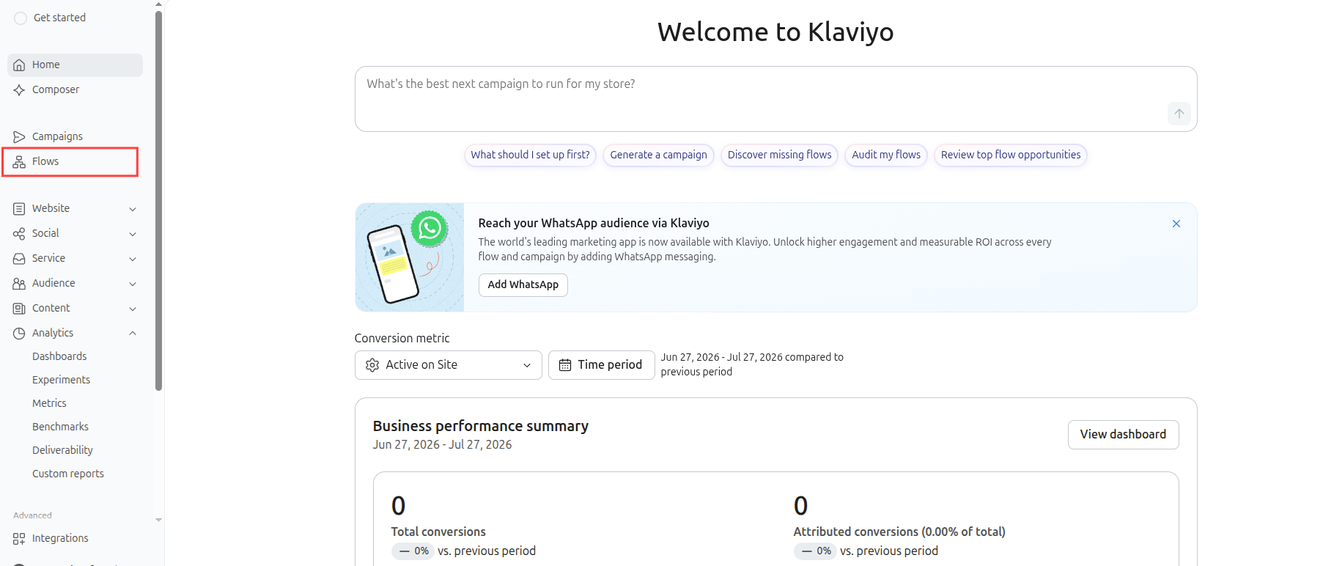Click the calendar icon in Time period
The height and width of the screenshot is (566, 1323).
(x=565, y=365)
